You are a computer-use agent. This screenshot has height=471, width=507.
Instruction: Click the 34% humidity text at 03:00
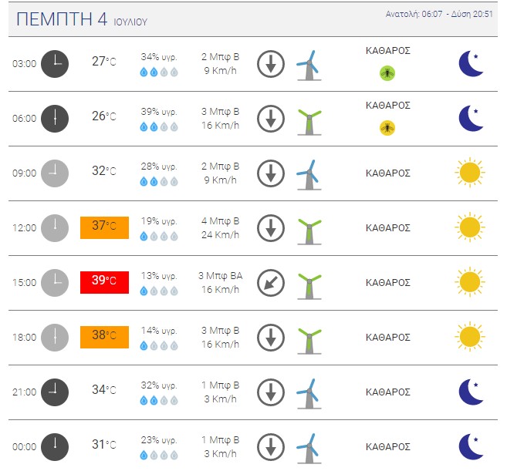159,57
